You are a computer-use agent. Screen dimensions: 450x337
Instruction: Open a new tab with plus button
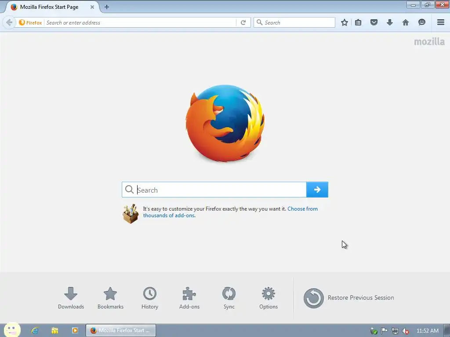pos(107,7)
